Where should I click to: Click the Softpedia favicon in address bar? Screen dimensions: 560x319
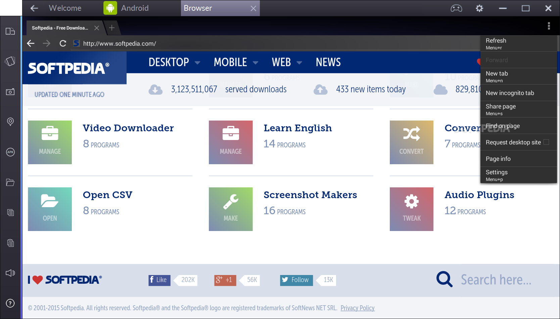pos(77,43)
